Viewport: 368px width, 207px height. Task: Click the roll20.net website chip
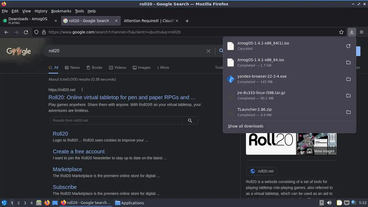click(262, 171)
